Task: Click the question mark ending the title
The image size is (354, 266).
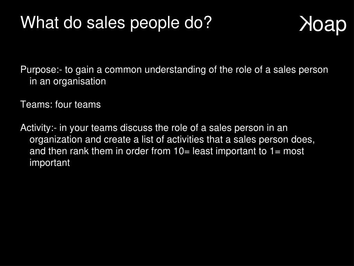Action: pos(207,23)
